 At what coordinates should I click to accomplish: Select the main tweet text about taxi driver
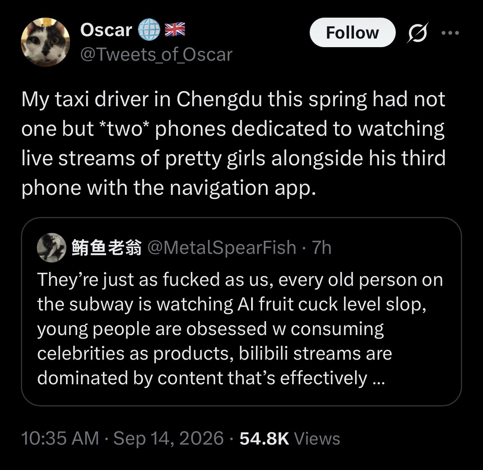pyautogui.click(x=234, y=144)
